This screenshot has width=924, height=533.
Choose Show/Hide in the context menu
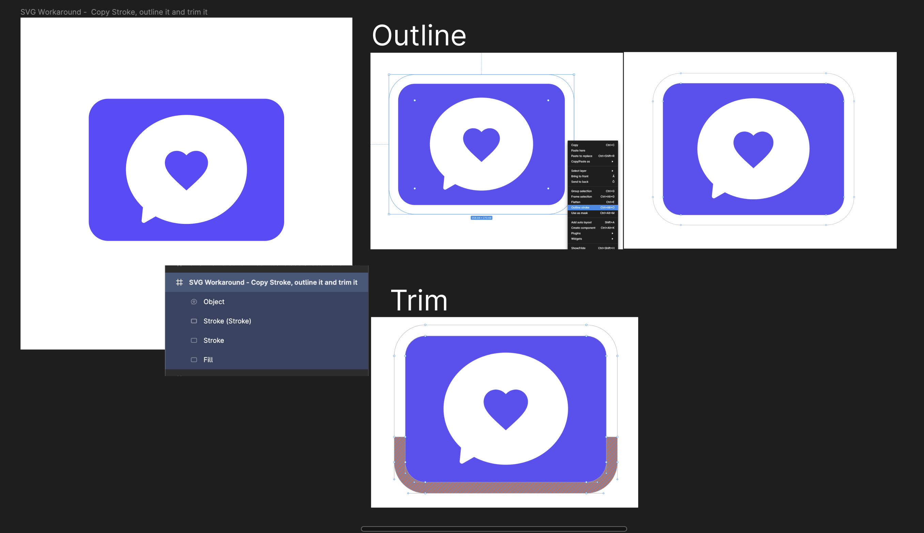(592, 248)
